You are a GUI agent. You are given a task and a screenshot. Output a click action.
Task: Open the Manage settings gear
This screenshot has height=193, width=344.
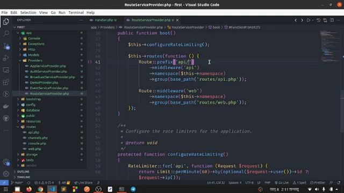[6, 174]
